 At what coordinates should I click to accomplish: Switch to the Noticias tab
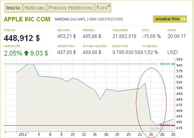pyautogui.click(x=35, y=8)
